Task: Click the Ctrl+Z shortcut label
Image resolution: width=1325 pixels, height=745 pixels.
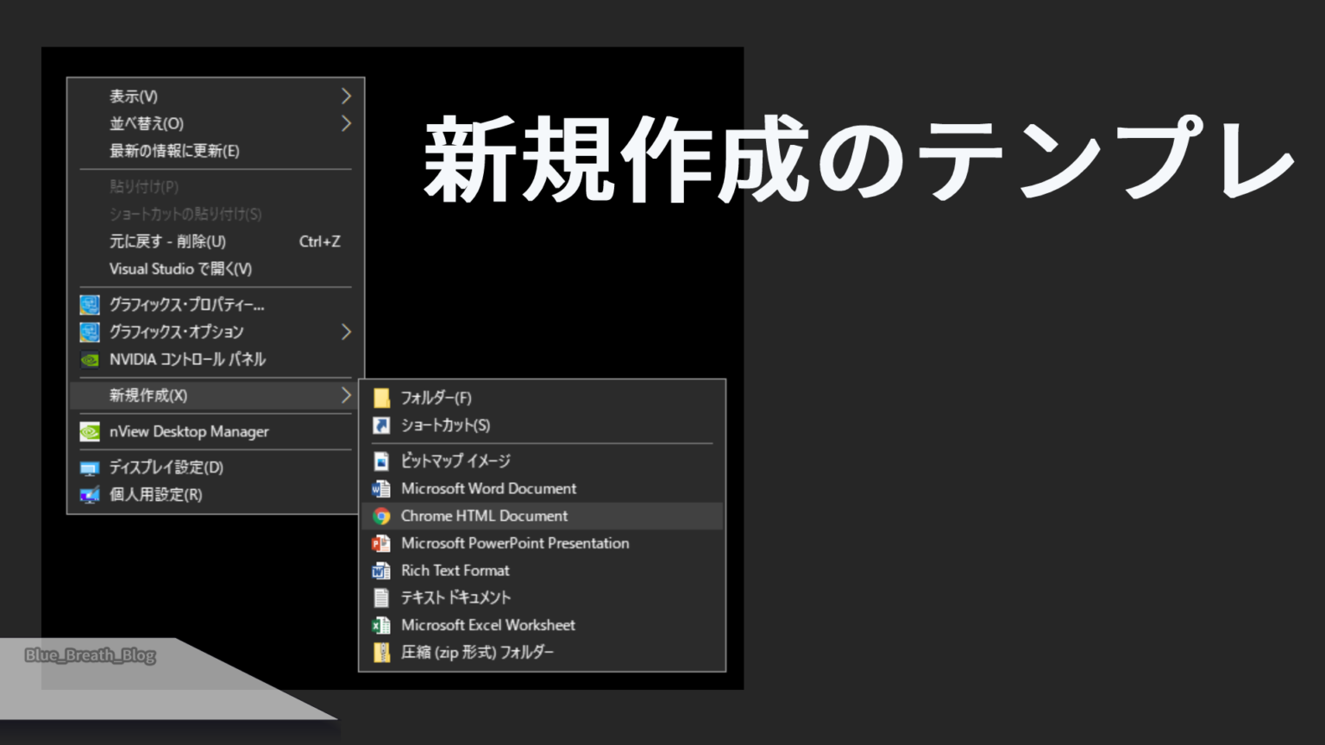Action: [319, 241]
